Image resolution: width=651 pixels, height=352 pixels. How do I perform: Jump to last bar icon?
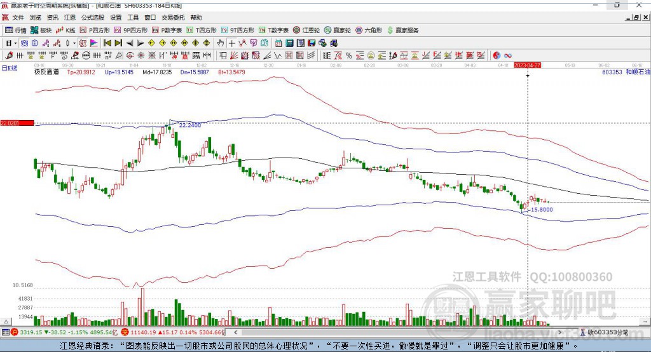(x=118, y=43)
